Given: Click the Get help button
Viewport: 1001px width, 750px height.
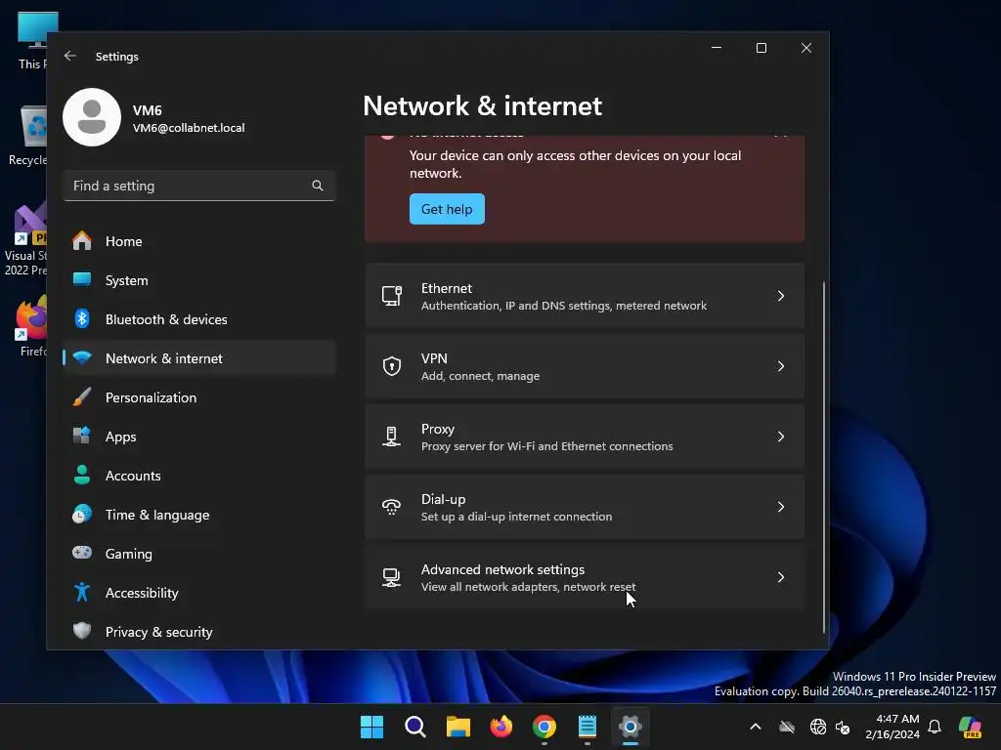Looking at the screenshot, I should point(447,209).
